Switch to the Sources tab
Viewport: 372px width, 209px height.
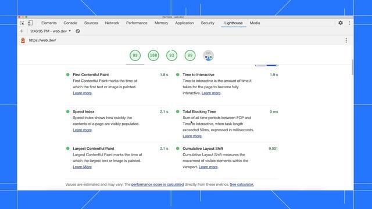pyautogui.click(x=91, y=23)
